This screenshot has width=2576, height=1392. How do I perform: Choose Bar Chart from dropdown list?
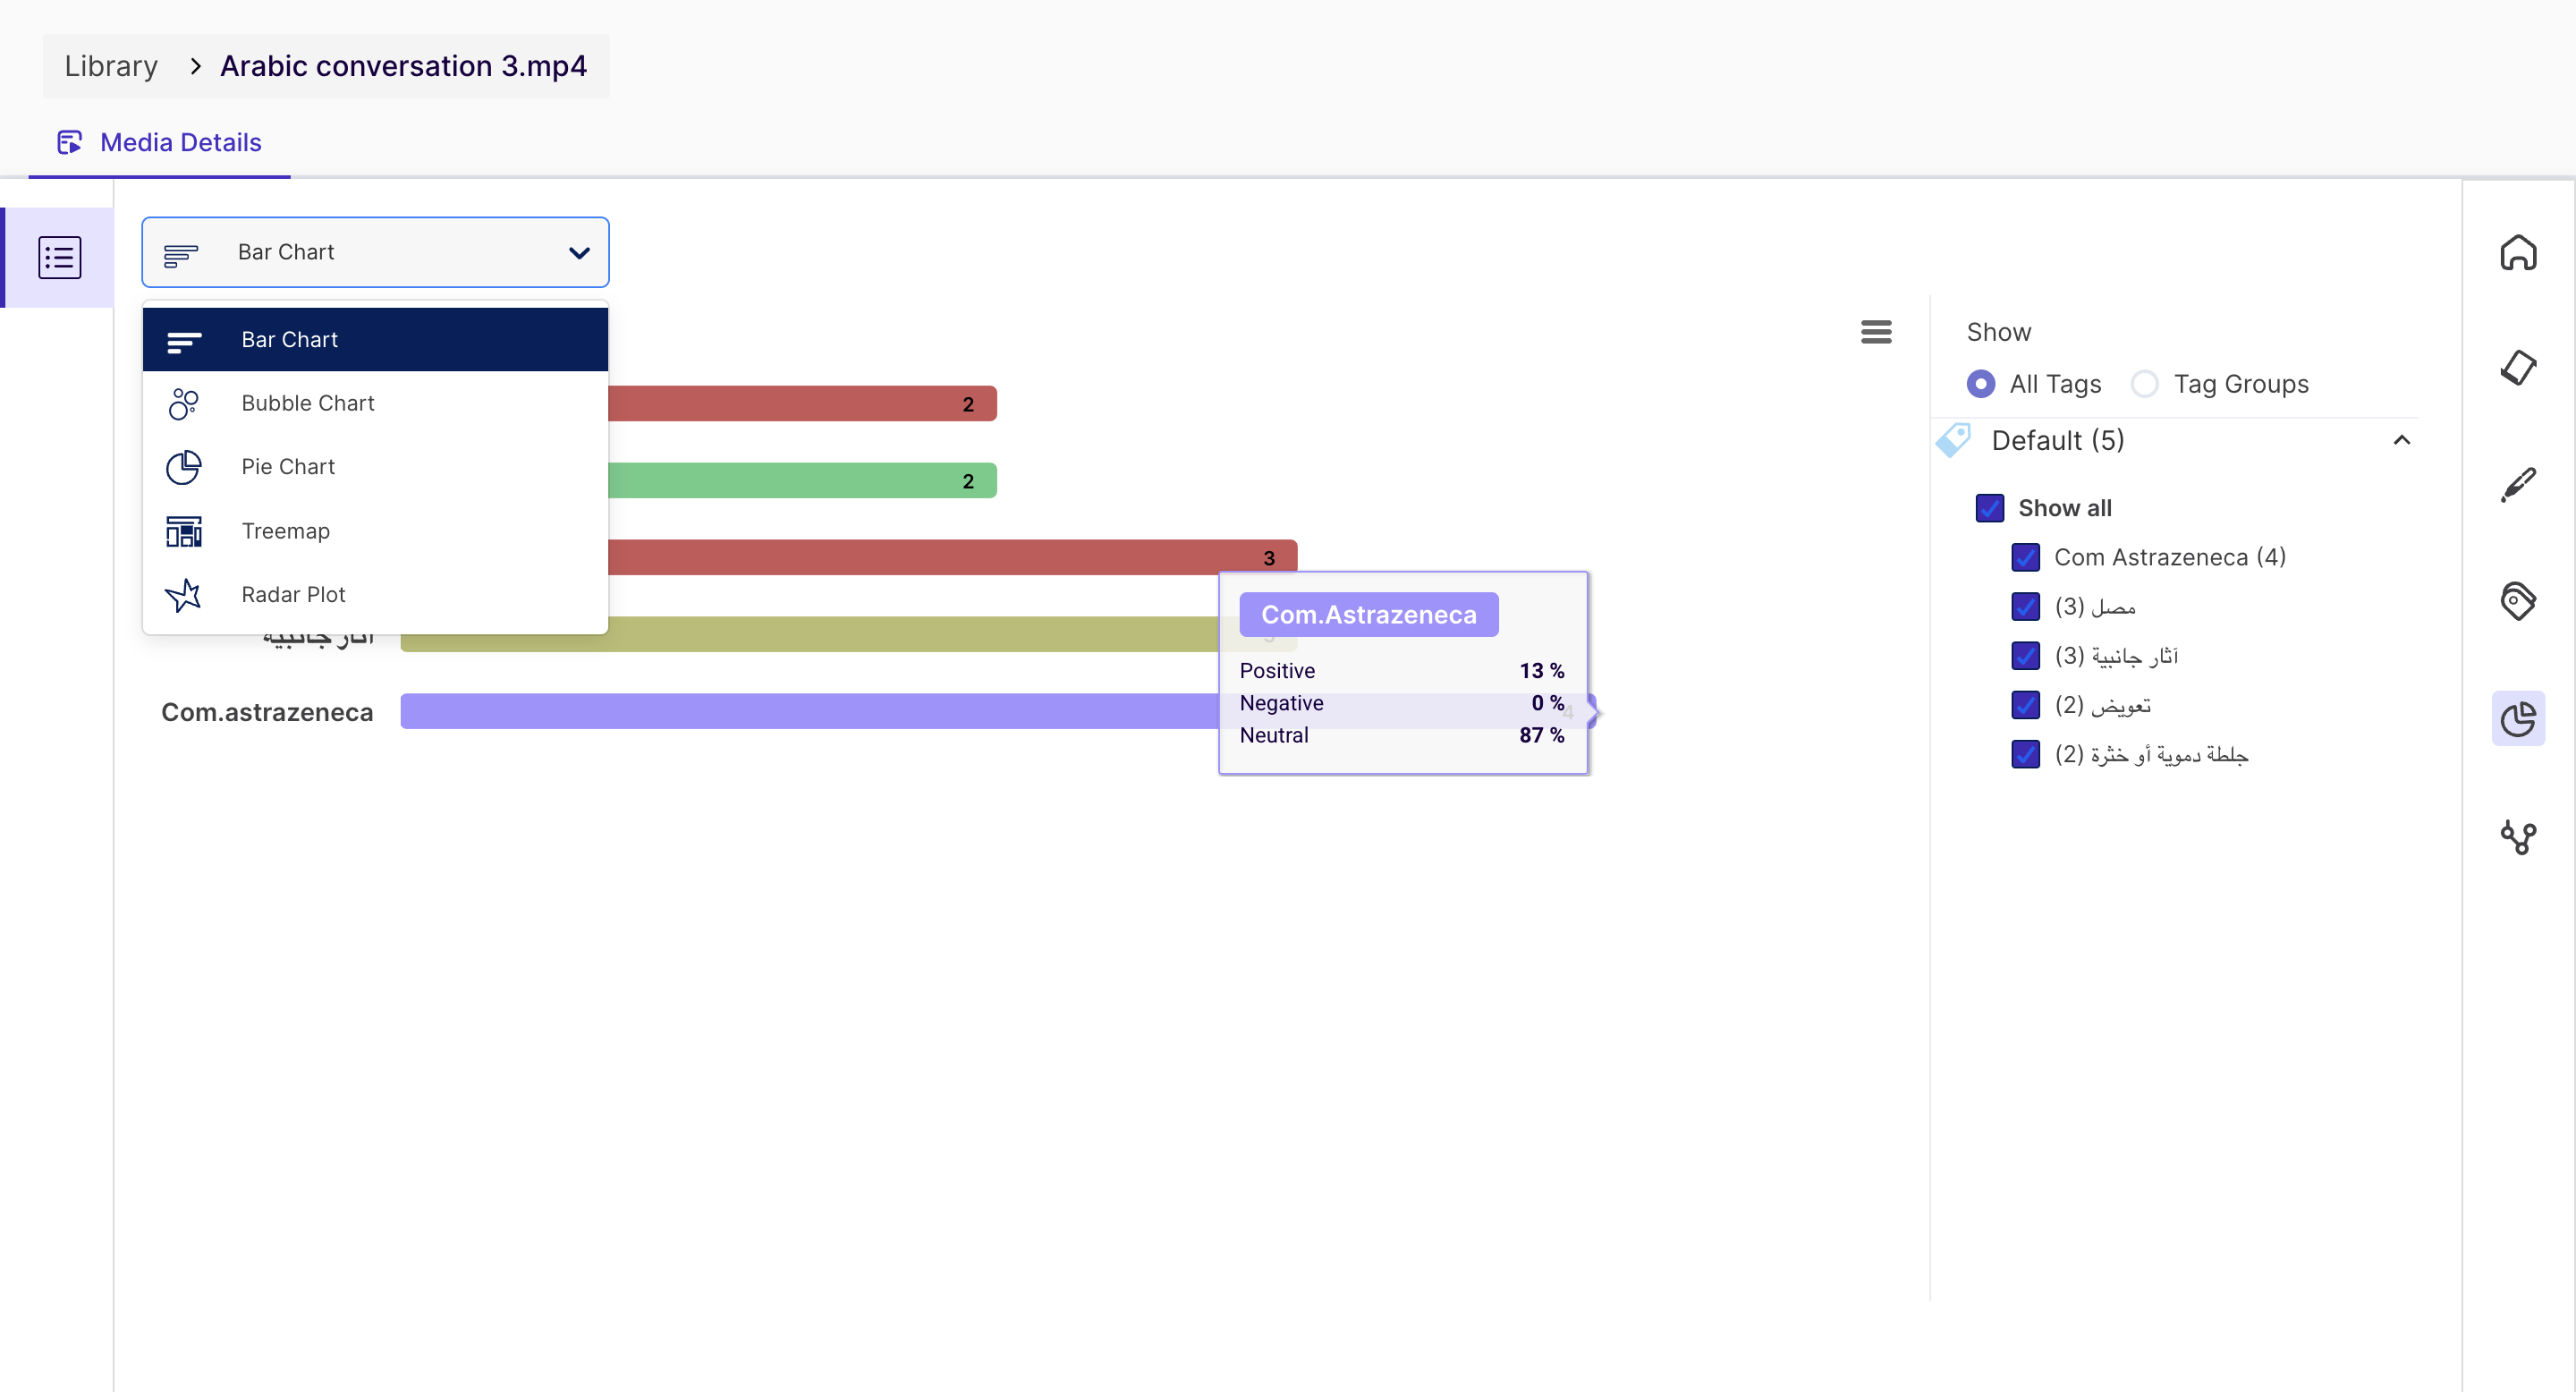point(375,340)
